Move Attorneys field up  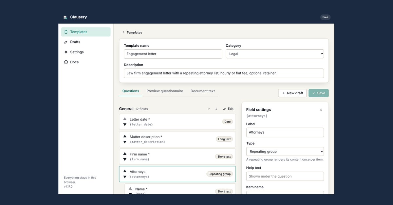pyautogui.click(x=125, y=171)
